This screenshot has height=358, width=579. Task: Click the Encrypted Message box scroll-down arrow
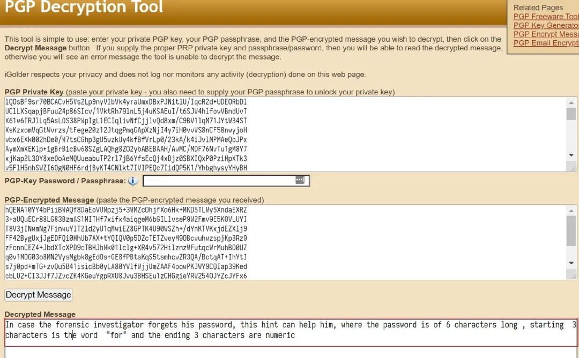click(571, 263)
